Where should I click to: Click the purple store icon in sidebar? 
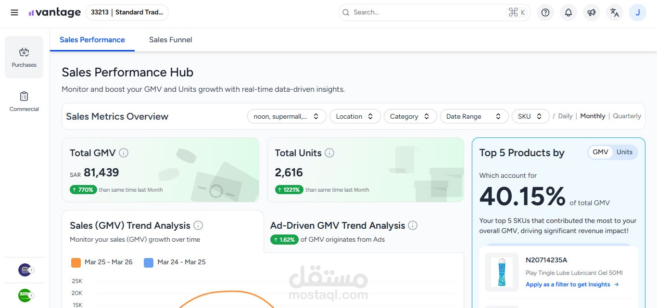click(x=25, y=270)
